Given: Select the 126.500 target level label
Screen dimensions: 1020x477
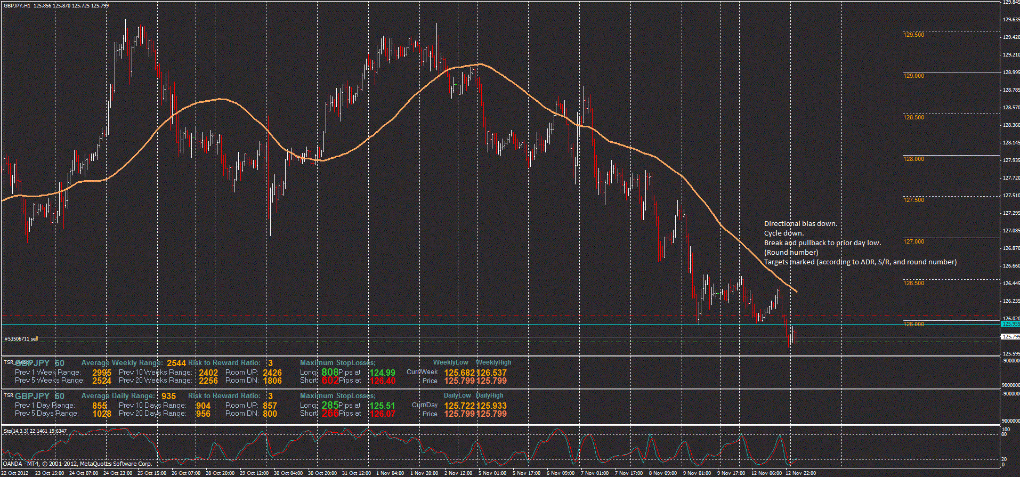Looking at the screenshot, I should [x=913, y=283].
